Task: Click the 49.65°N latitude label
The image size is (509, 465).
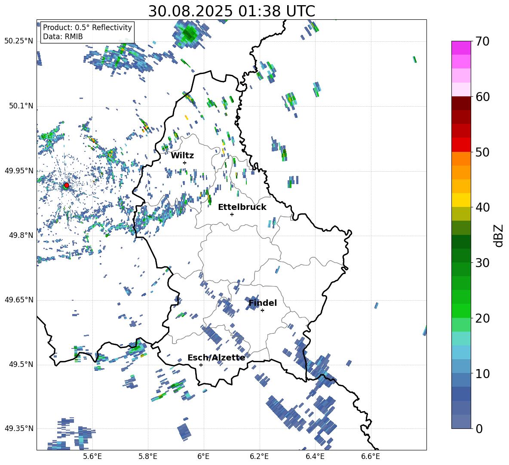Action: [x=19, y=300]
